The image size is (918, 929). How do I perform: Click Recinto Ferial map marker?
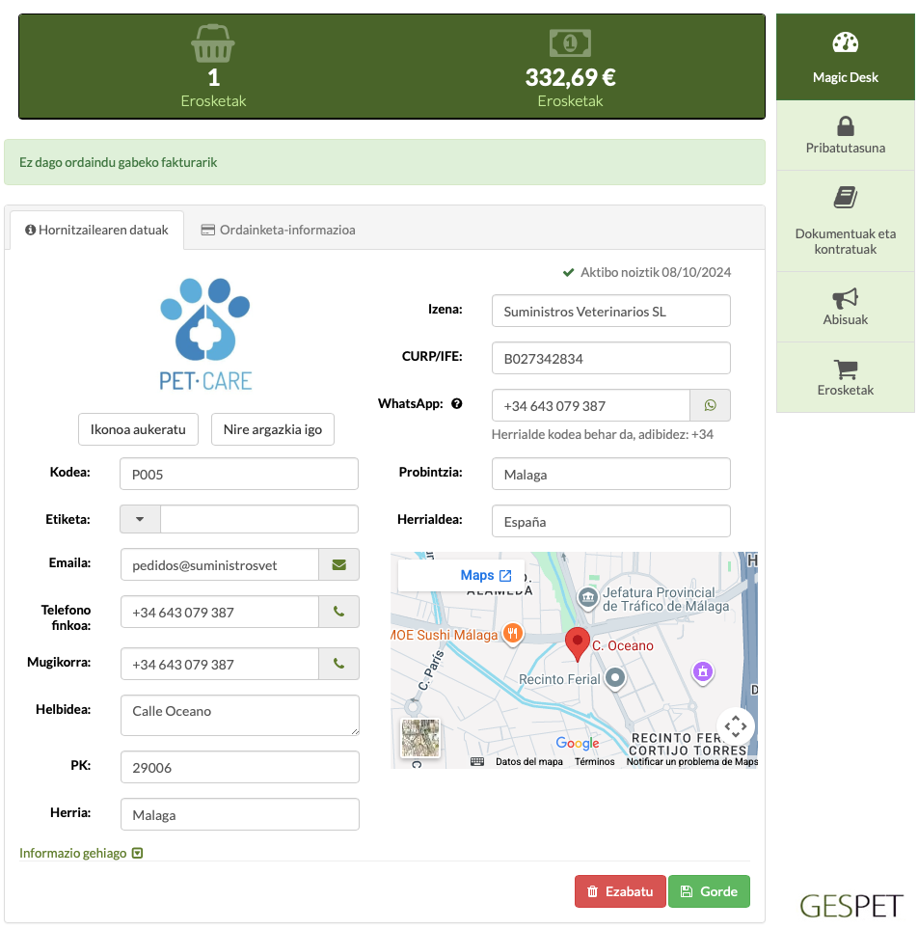(x=615, y=677)
